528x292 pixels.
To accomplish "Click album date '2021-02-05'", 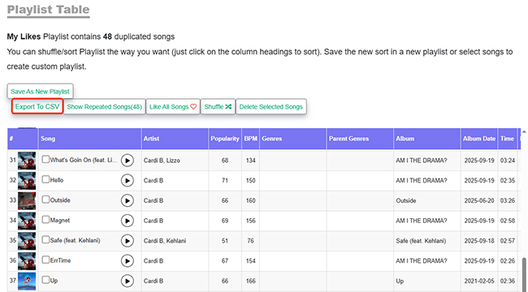I will (x=479, y=281).
